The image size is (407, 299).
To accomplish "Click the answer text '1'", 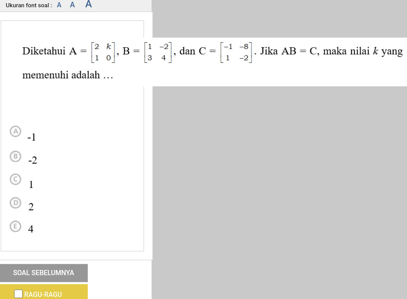I will pos(30,184).
